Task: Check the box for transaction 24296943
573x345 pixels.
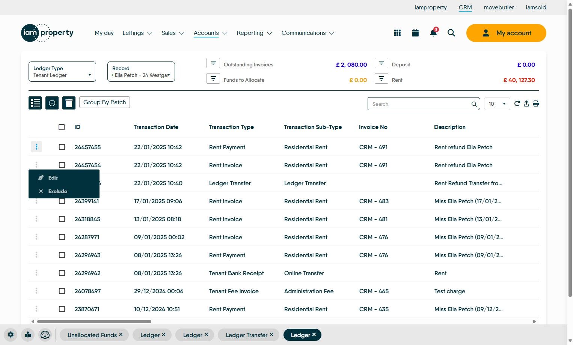Action: pyautogui.click(x=62, y=255)
